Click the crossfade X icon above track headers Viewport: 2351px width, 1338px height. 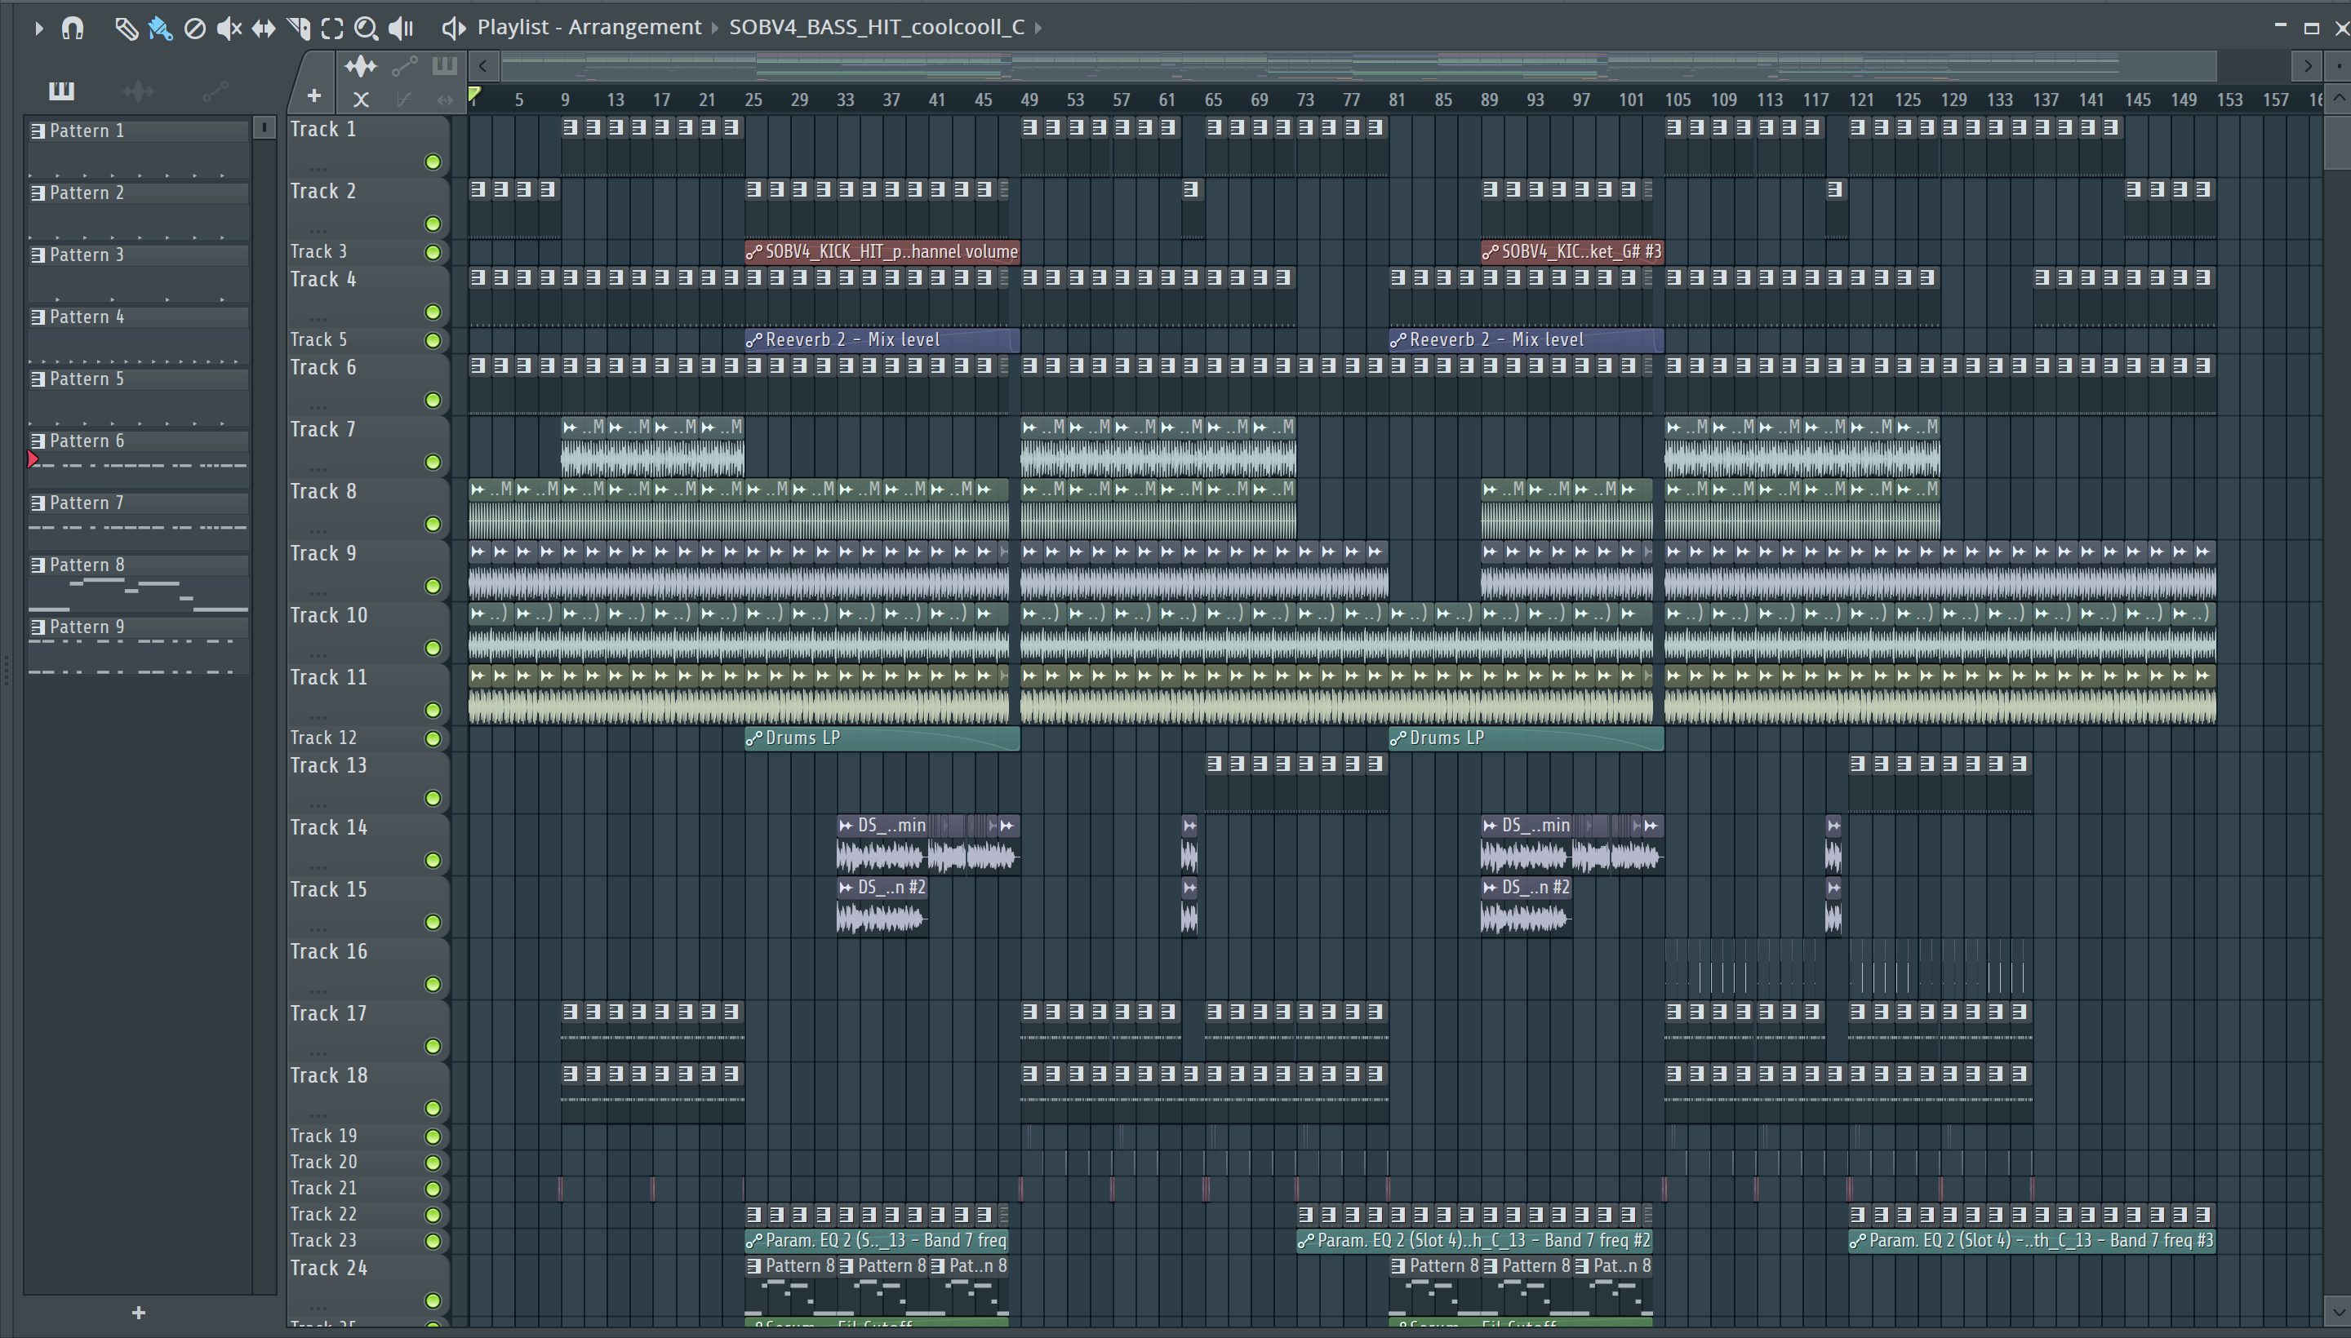click(x=362, y=100)
